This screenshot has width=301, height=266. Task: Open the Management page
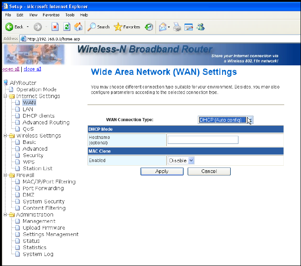(39, 221)
